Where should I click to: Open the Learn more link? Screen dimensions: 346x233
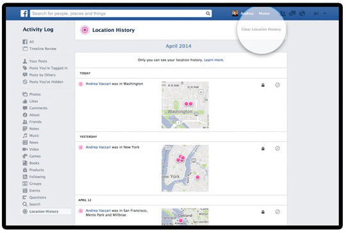pos(214,60)
